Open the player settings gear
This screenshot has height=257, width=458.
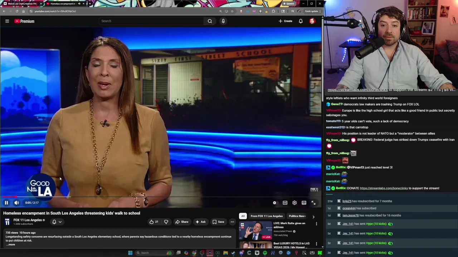coord(294,203)
